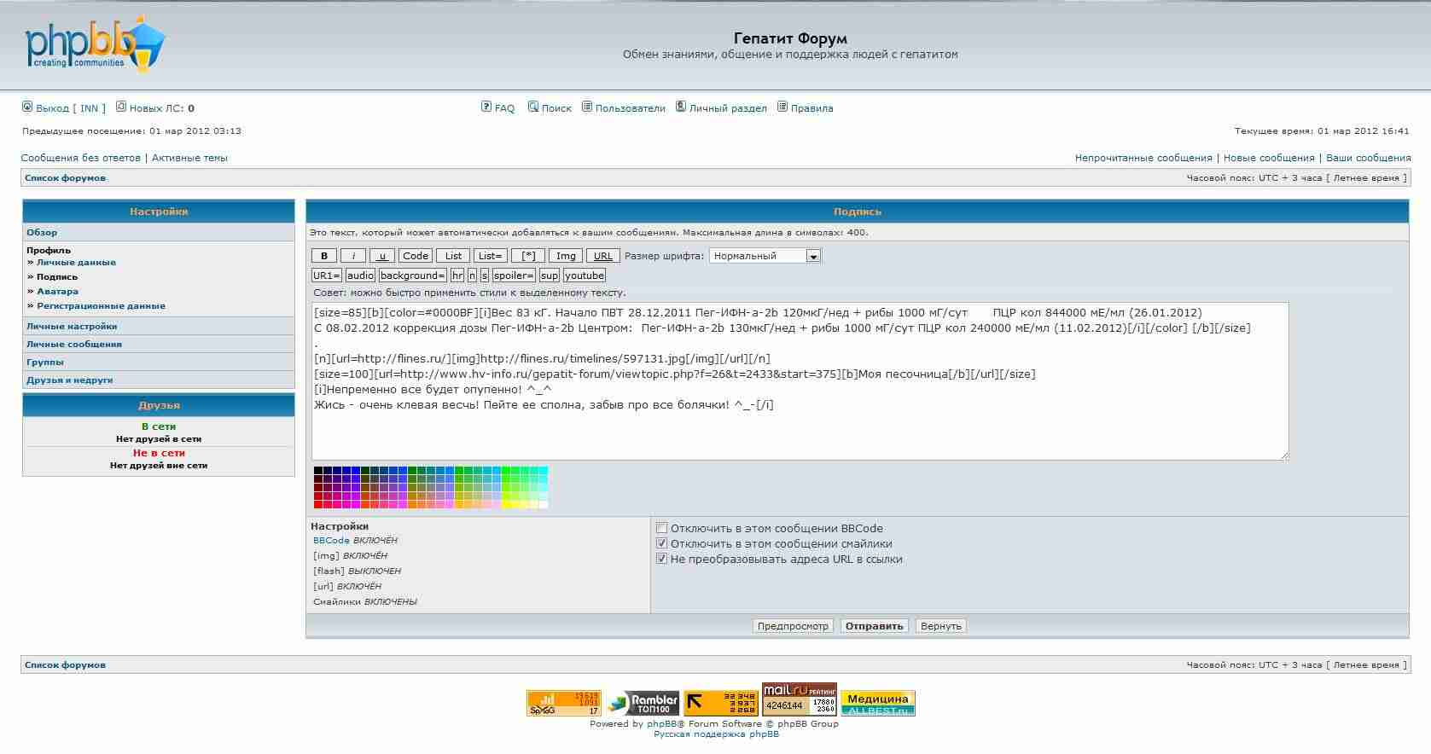The width and height of the screenshot is (1431, 754).
Task: Insert audio BBCode tag
Action: tap(360, 275)
